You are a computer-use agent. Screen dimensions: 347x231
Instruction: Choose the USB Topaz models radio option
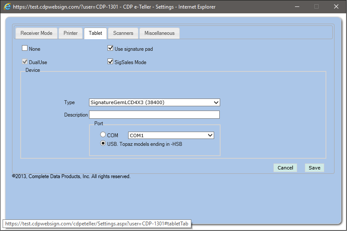point(103,144)
